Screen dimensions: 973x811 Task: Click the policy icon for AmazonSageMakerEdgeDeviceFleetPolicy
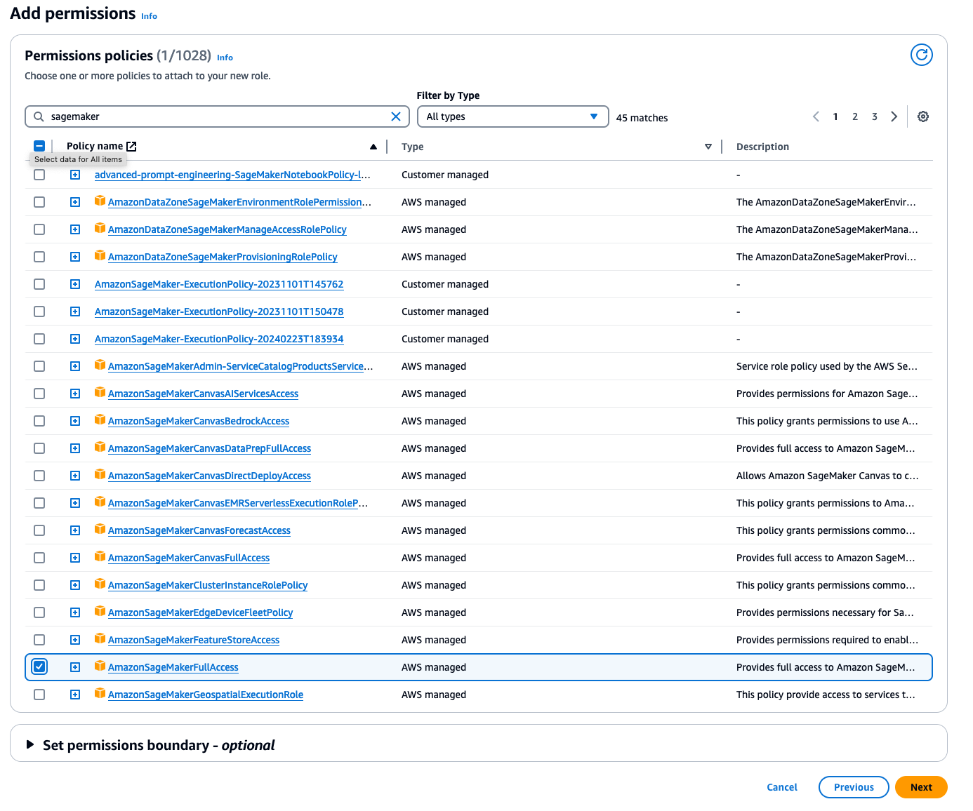coord(100,611)
